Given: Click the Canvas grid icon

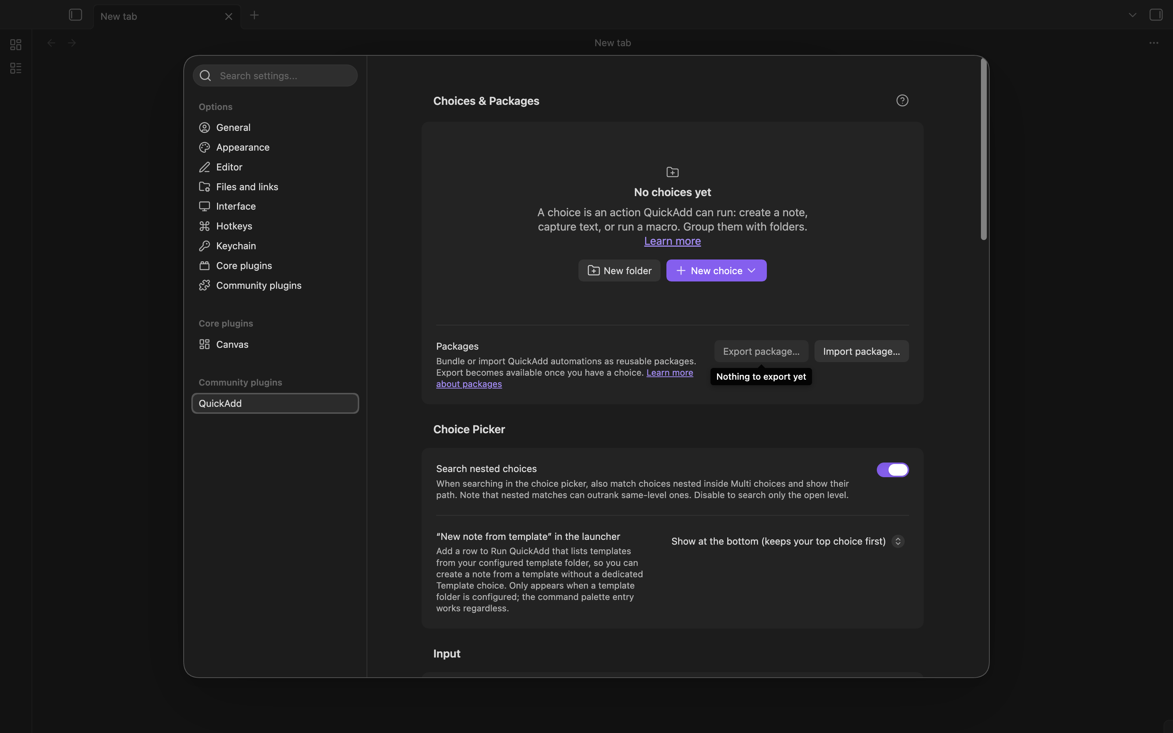Looking at the screenshot, I should pyautogui.click(x=205, y=344).
